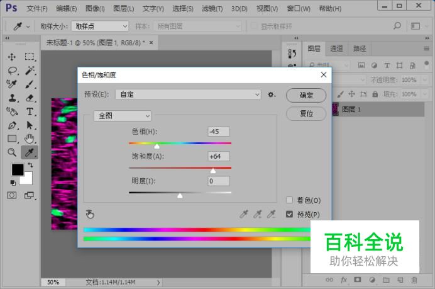This screenshot has height=289, width=435.
Task: Select the Rectangular Marquee tool
Action: point(30,57)
